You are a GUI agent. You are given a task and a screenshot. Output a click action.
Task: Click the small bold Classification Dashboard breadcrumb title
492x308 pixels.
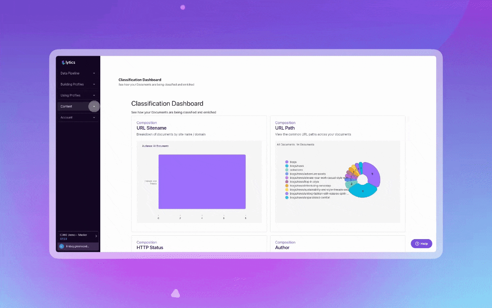pos(140,80)
